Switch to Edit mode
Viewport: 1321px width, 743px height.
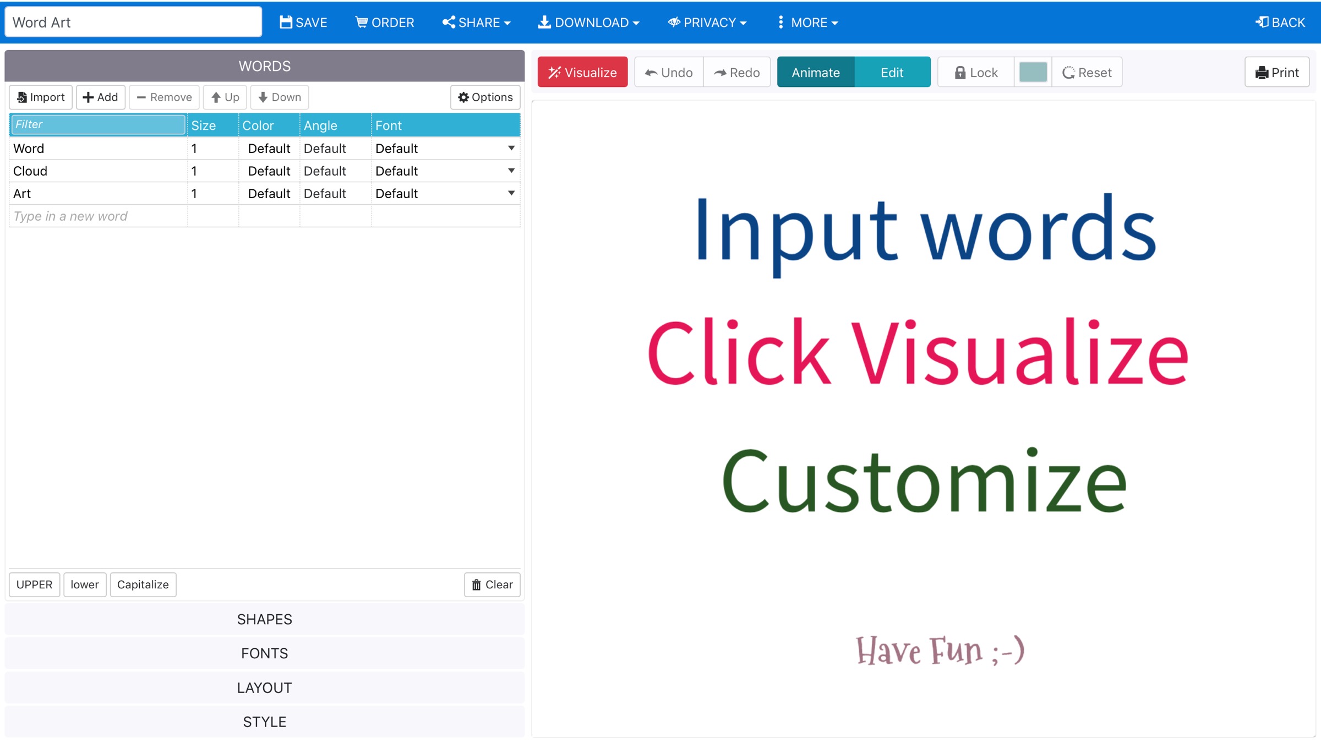pos(892,72)
